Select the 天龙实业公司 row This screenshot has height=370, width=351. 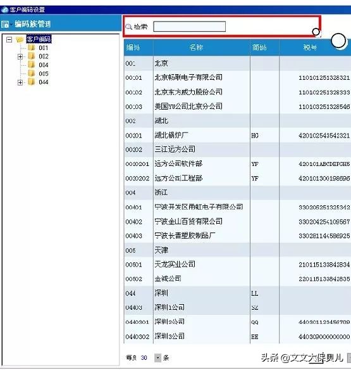coord(237,264)
